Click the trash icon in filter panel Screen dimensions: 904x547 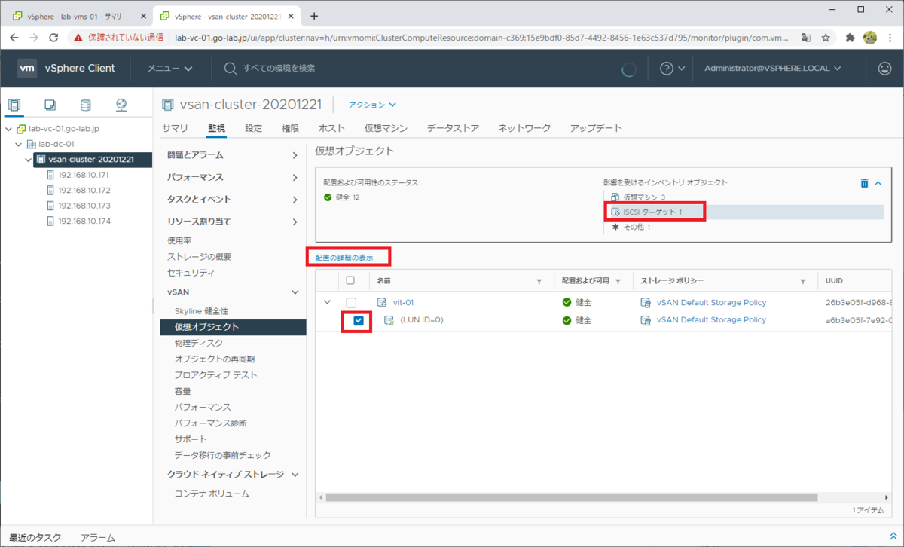tap(865, 183)
